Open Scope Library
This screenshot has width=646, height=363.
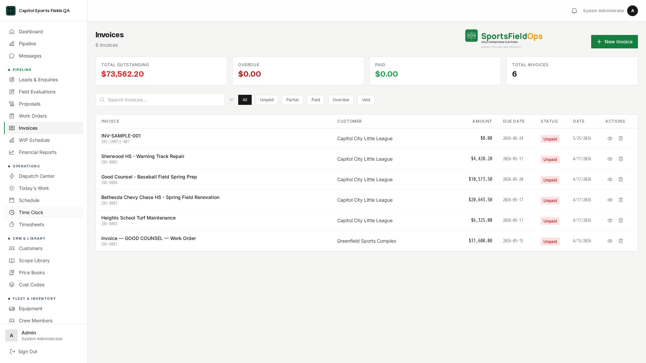point(43,260)
